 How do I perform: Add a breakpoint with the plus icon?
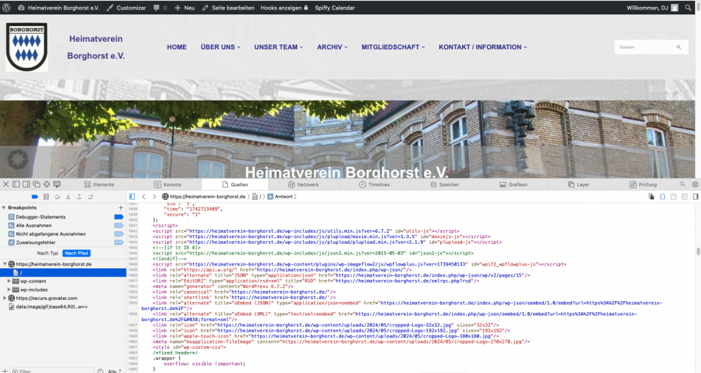click(x=121, y=207)
